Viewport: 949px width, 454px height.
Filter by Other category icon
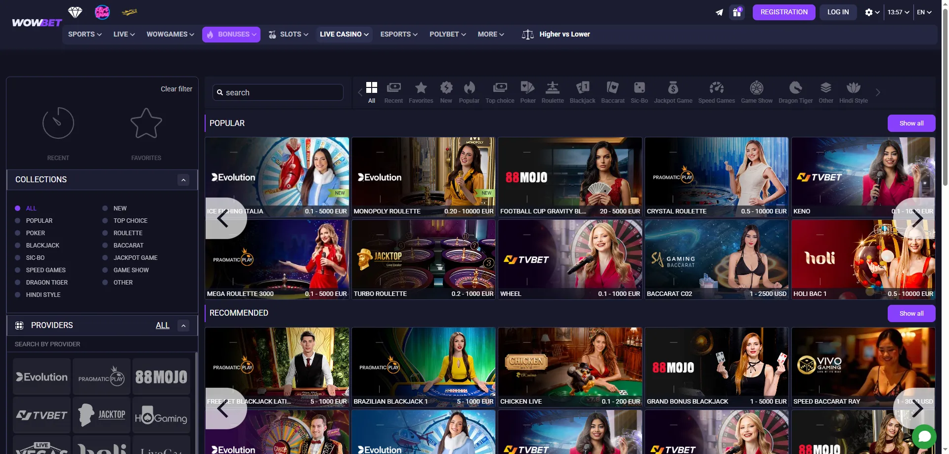(x=826, y=92)
